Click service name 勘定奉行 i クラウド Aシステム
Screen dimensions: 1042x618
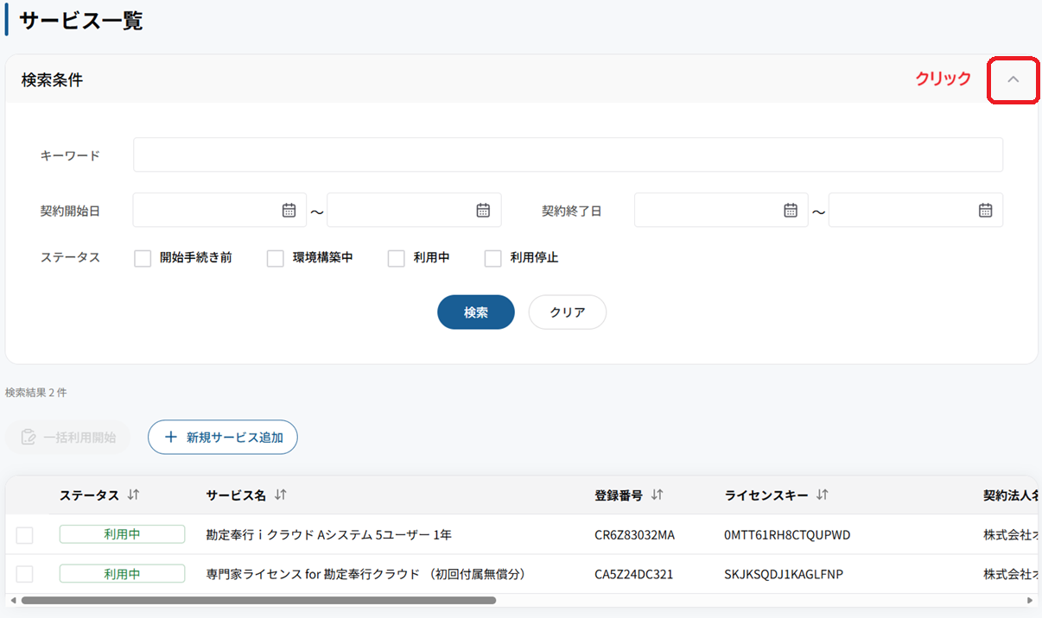click(329, 535)
